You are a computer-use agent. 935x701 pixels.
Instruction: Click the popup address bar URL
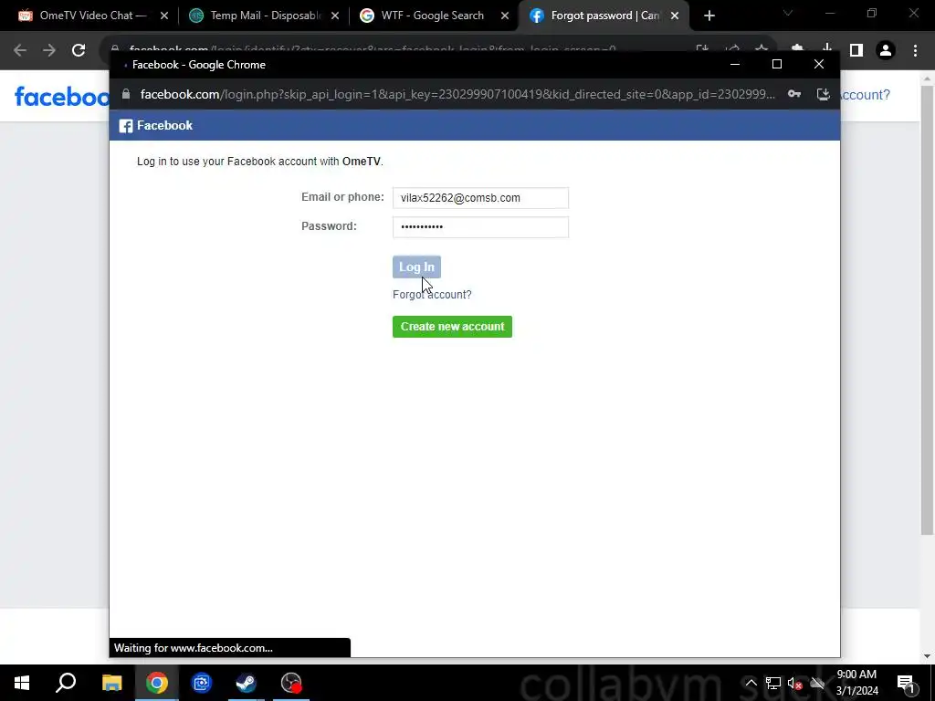(x=458, y=94)
